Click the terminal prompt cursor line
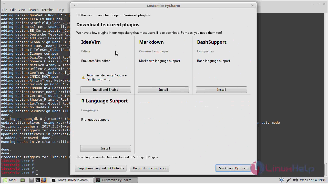This screenshot has width=328, height=184. pyautogui.click(x=19, y=172)
